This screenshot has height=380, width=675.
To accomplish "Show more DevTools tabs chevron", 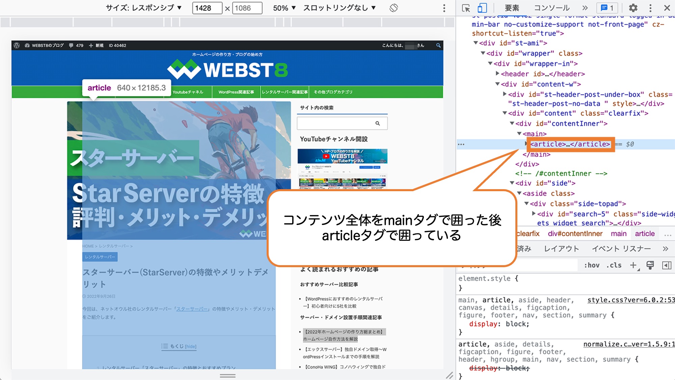I will (585, 8).
